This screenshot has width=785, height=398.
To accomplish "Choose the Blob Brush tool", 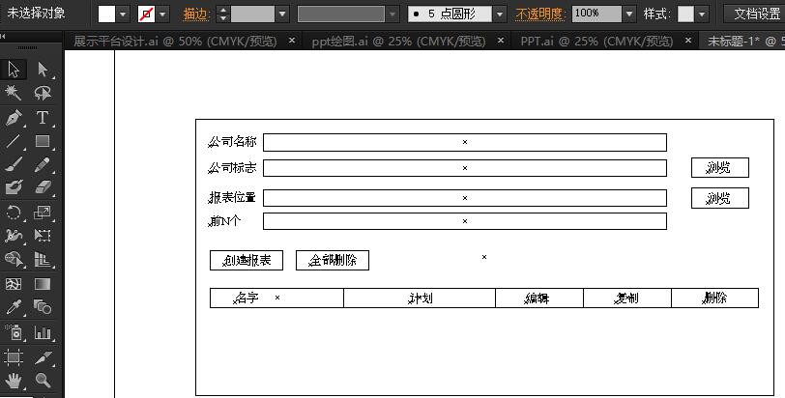I will tap(14, 187).
